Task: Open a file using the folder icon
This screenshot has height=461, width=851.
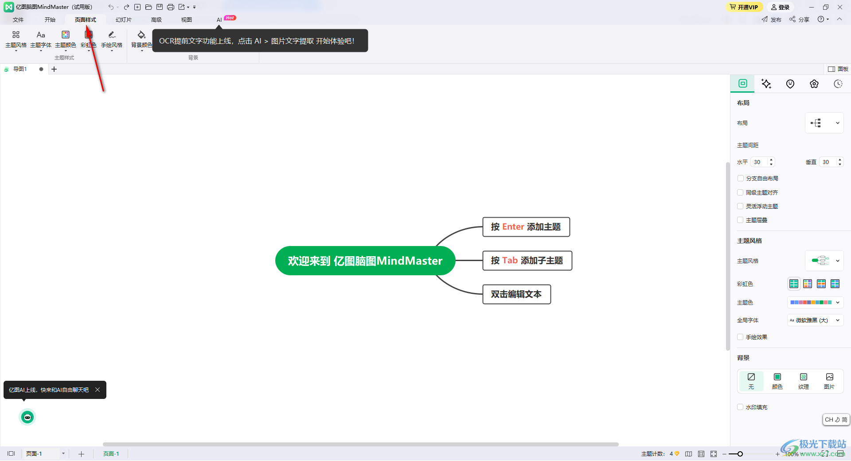Action: (x=148, y=7)
